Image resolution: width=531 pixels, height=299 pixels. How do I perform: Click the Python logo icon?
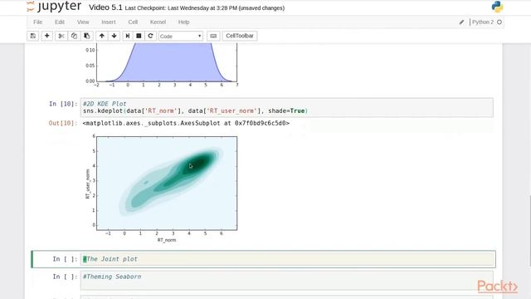click(497, 7)
